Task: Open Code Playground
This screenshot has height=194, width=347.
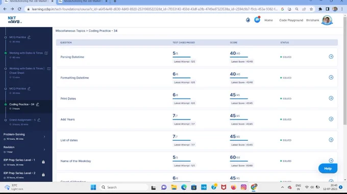Action: coord(291,20)
